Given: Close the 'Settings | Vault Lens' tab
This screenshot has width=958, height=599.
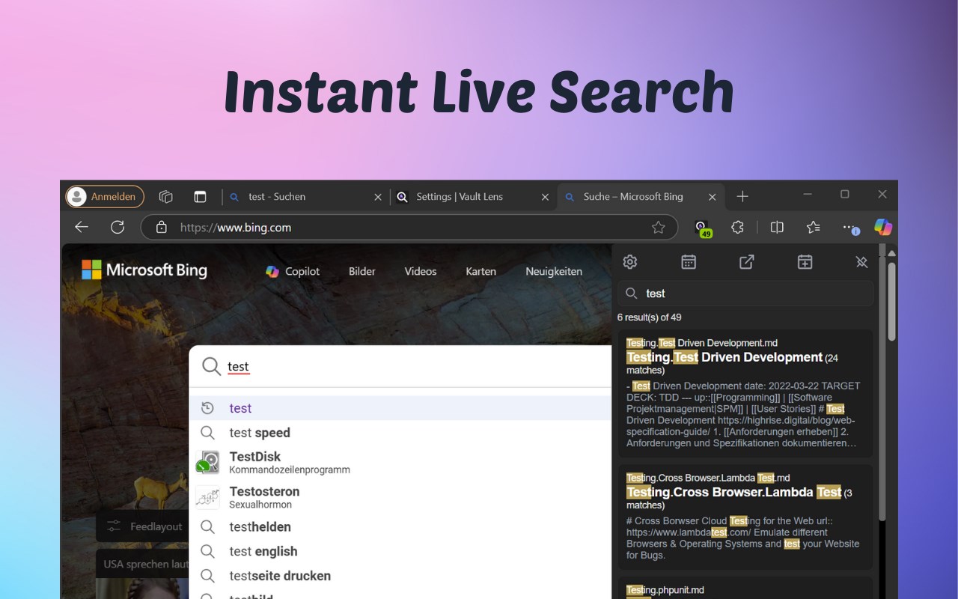Looking at the screenshot, I should [545, 197].
